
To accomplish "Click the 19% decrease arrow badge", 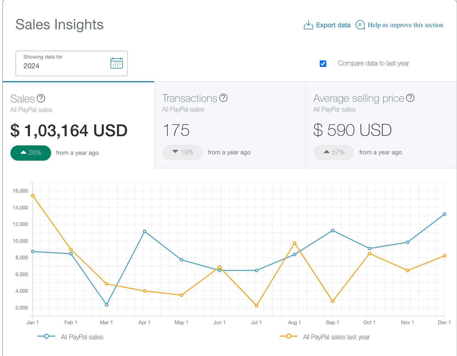I will pyautogui.click(x=182, y=152).
